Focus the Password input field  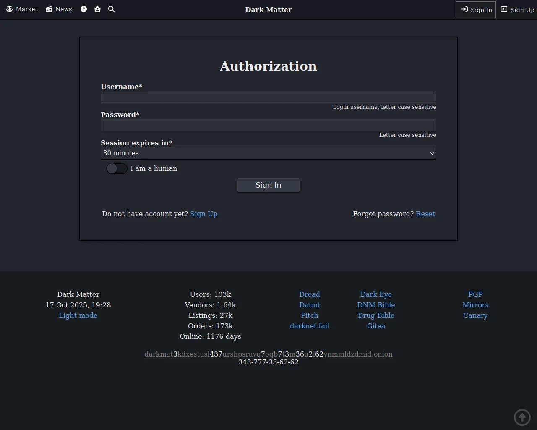tap(268, 125)
